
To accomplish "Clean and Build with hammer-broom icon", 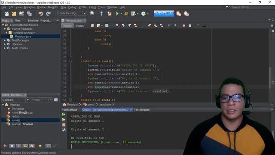I will coord(109,14).
